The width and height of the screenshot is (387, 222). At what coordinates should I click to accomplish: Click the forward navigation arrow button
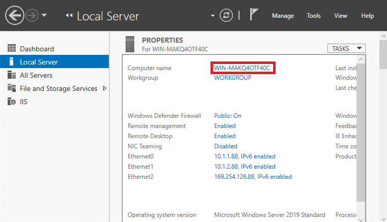tap(32, 15)
